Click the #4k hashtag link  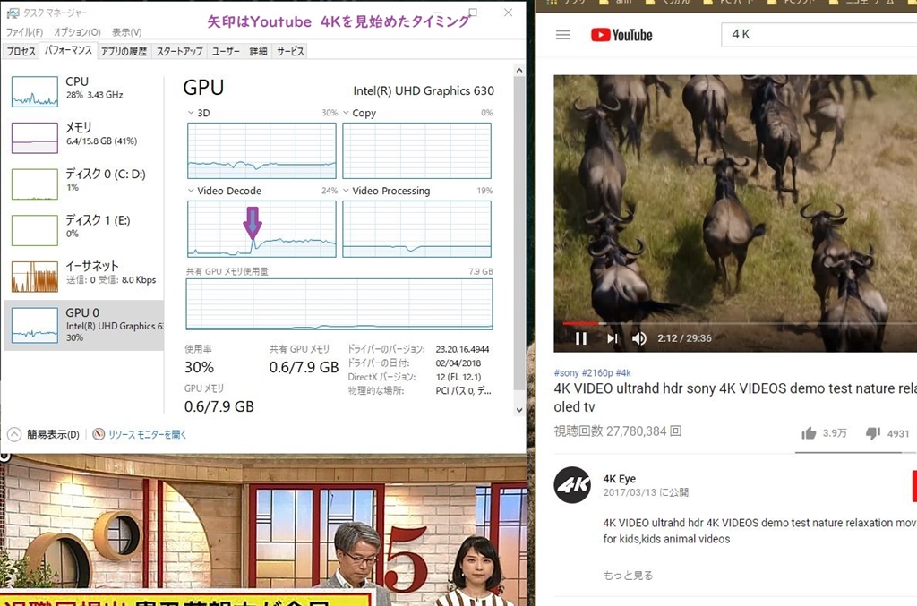[x=623, y=373]
